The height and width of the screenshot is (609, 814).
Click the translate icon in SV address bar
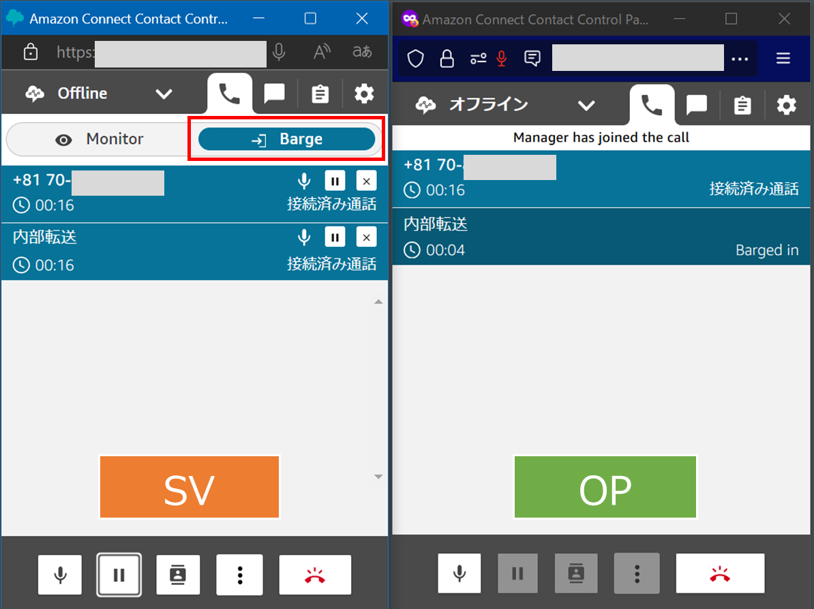(x=362, y=51)
